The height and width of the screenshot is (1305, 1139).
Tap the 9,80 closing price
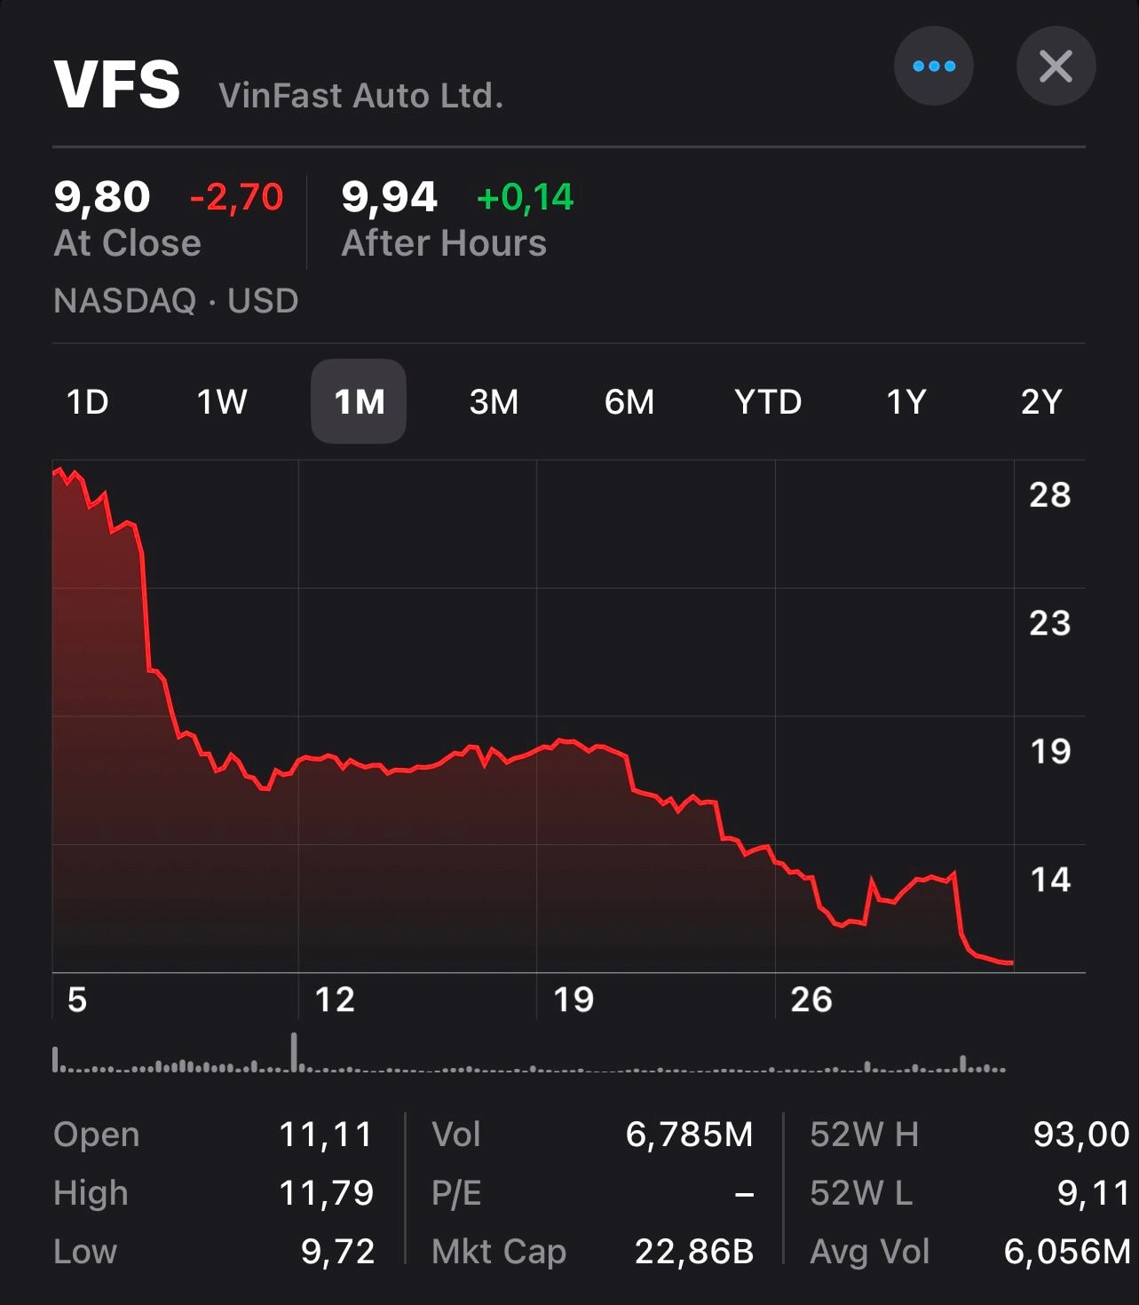point(102,196)
